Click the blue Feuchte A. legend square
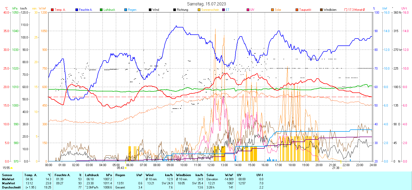The image size is (412, 190). [77, 10]
